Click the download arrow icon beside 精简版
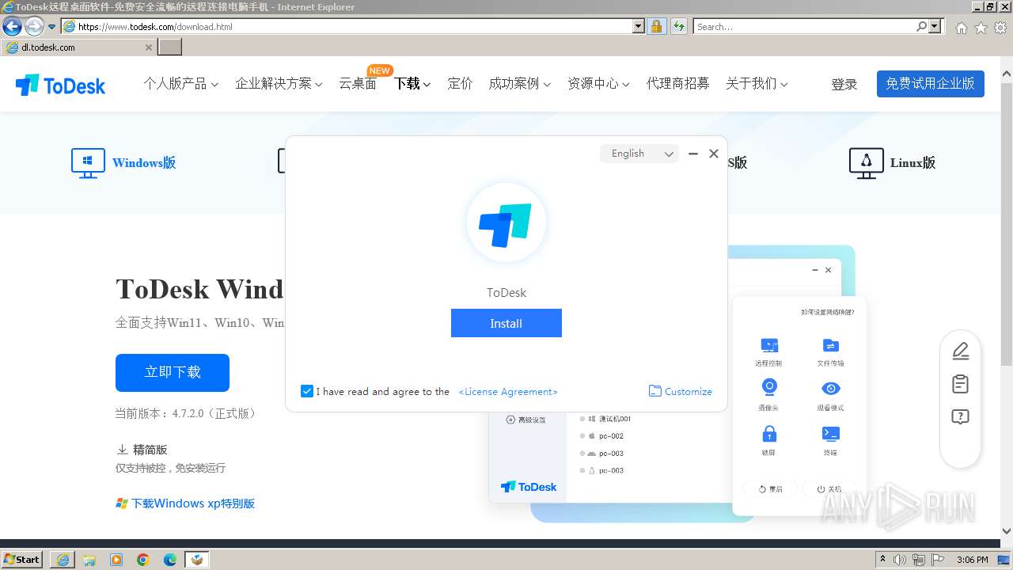1013x570 pixels. click(122, 449)
